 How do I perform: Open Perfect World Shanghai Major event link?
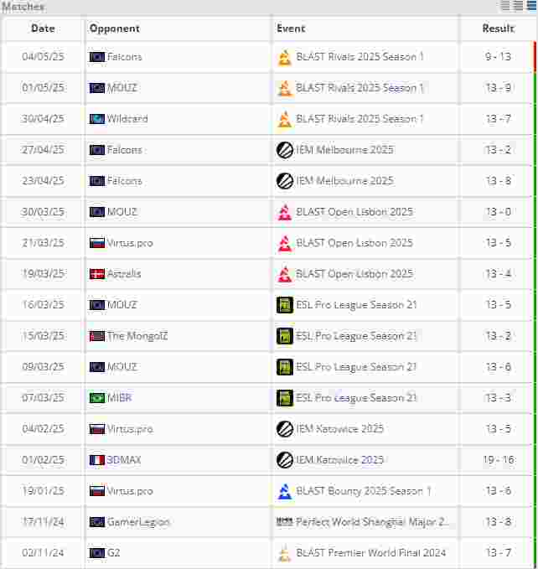coord(372,522)
